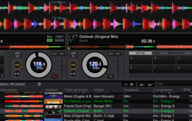Switch to the SLICER tab

(185, 53)
